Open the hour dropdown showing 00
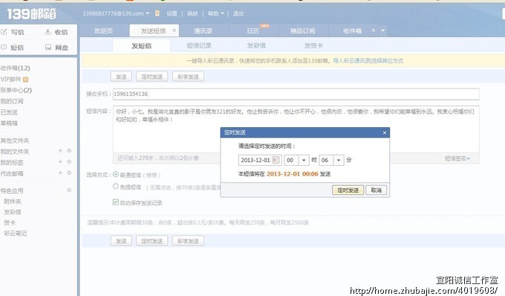Screen dimensions: 505x296 coord(304,160)
